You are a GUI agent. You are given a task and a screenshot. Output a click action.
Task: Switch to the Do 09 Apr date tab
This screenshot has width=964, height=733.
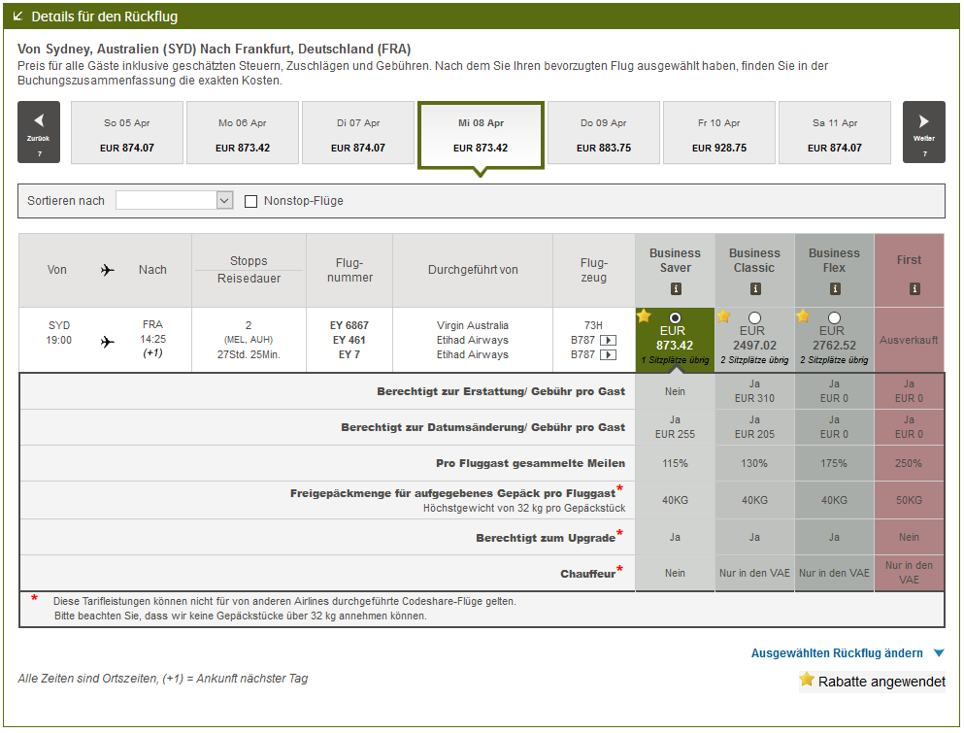[x=603, y=134]
